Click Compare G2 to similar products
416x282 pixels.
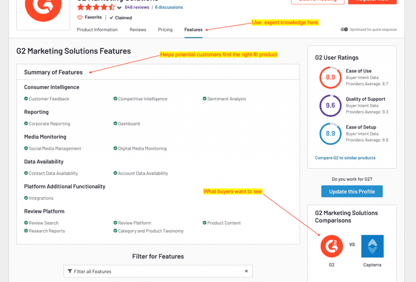(345, 158)
